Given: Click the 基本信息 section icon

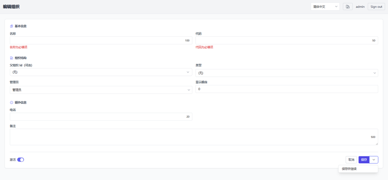Looking at the screenshot, I should [x=11, y=26].
